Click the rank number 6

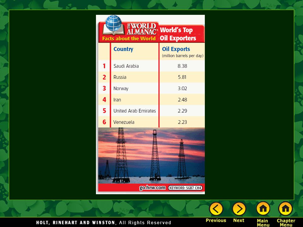pyautogui.click(x=104, y=122)
